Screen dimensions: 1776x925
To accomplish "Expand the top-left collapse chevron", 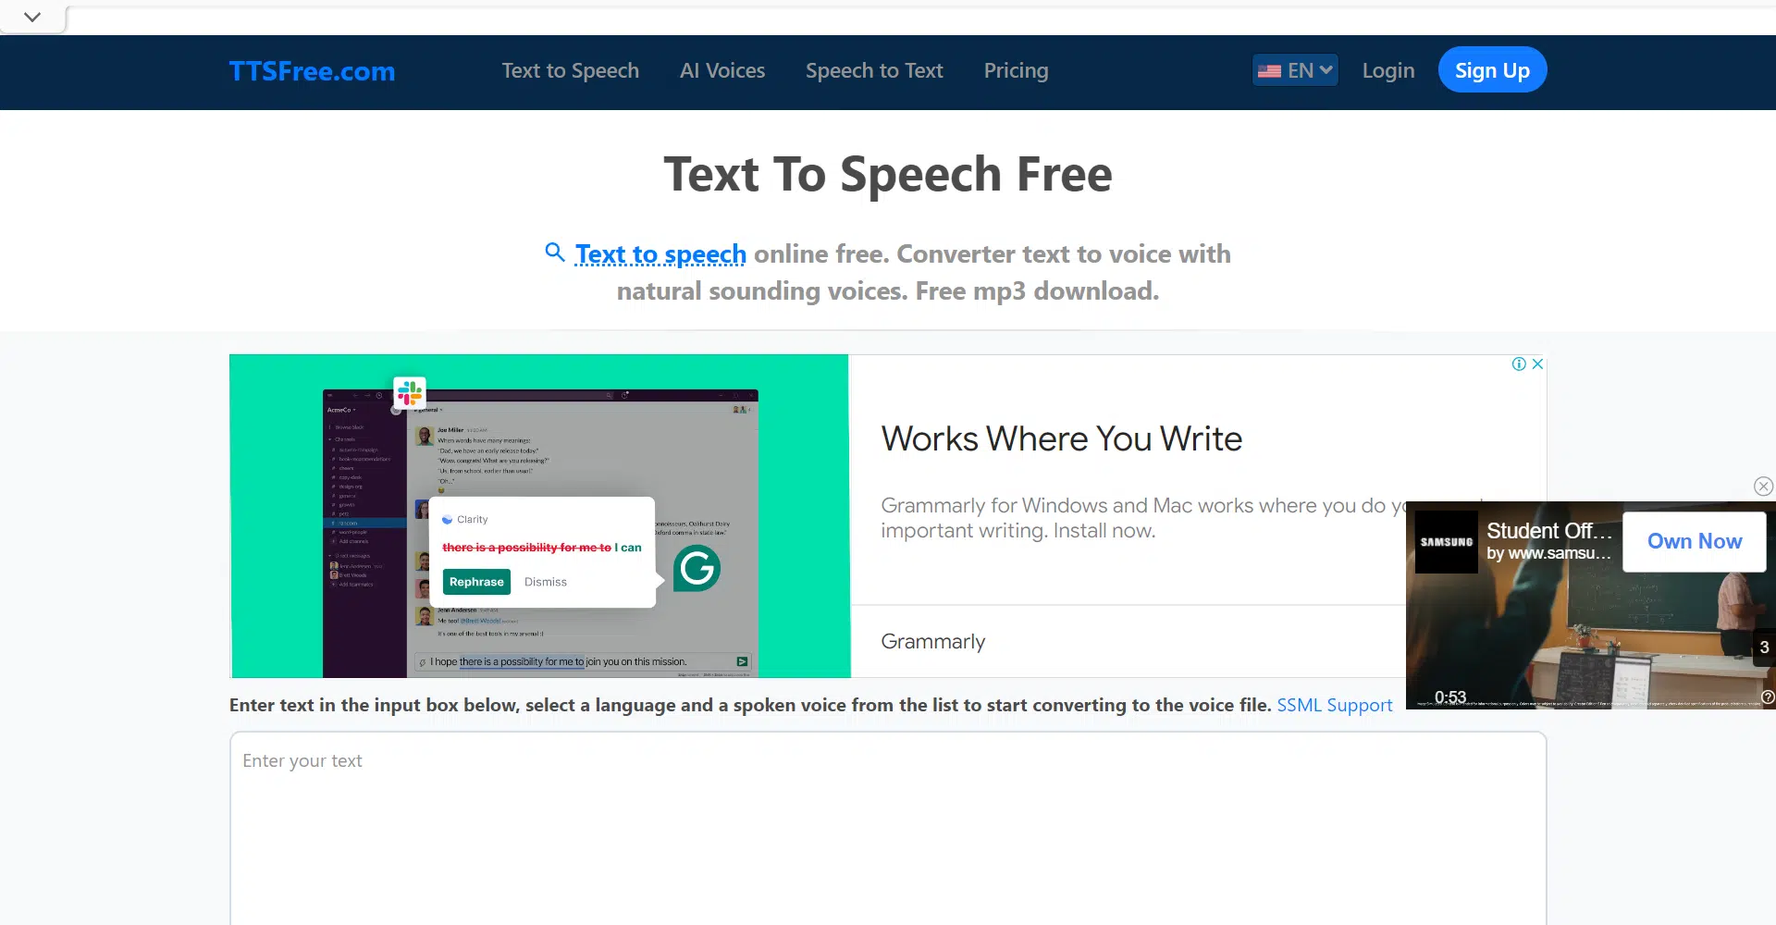I will [32, 17].
